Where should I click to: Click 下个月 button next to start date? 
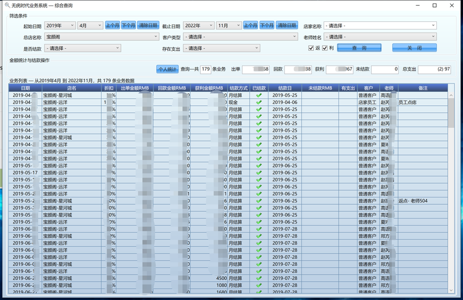pos(128,25)
